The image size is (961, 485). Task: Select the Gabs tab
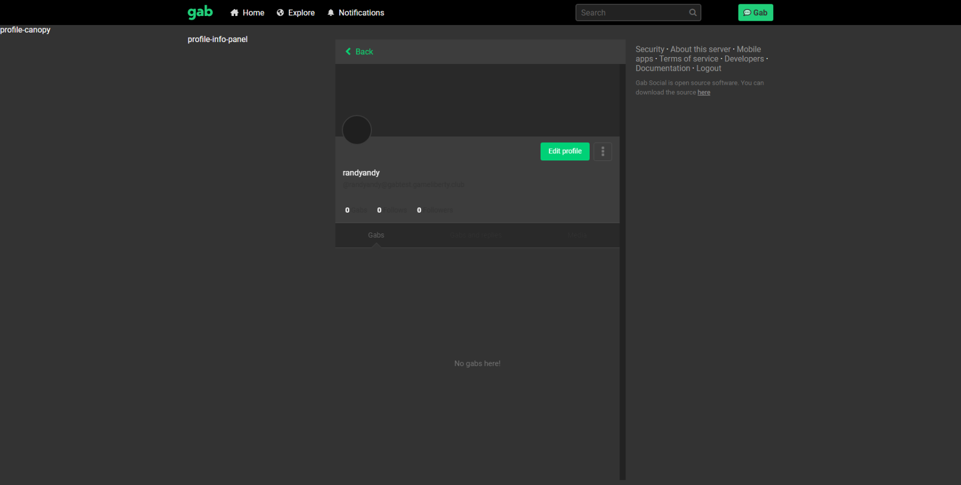376,235
